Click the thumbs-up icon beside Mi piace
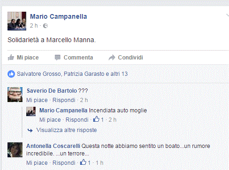The width and height of the screenshot is (229, 170). (x=11, y=58)
